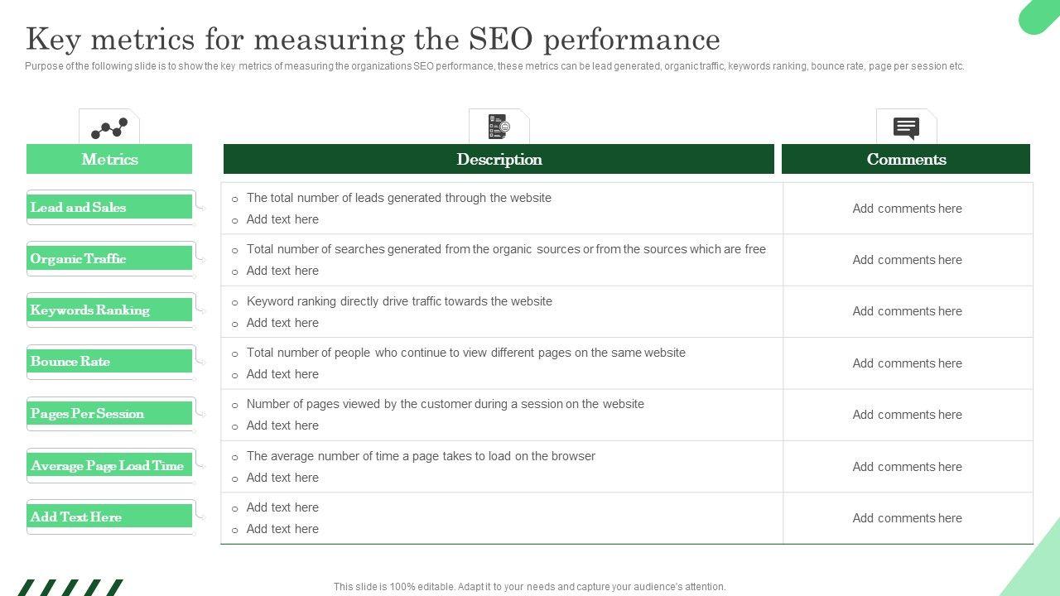Click the slide title about SEO performance
This screenshot has width=1060, height=596.
(373, 39)
